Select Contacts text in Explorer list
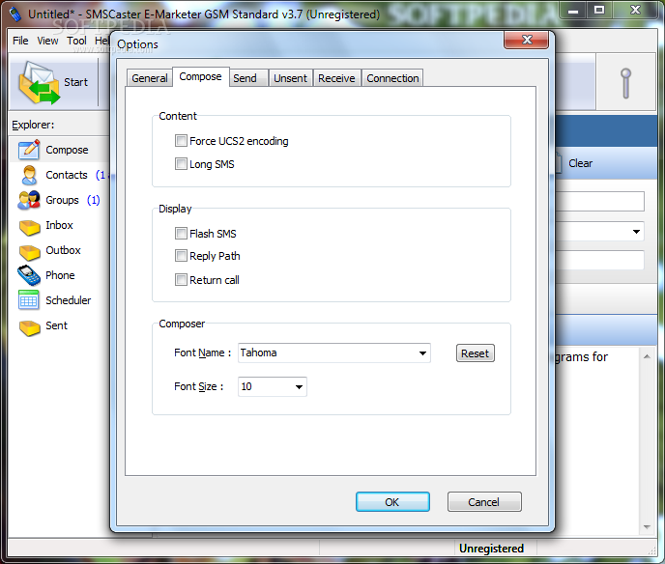 click(67, 175)
